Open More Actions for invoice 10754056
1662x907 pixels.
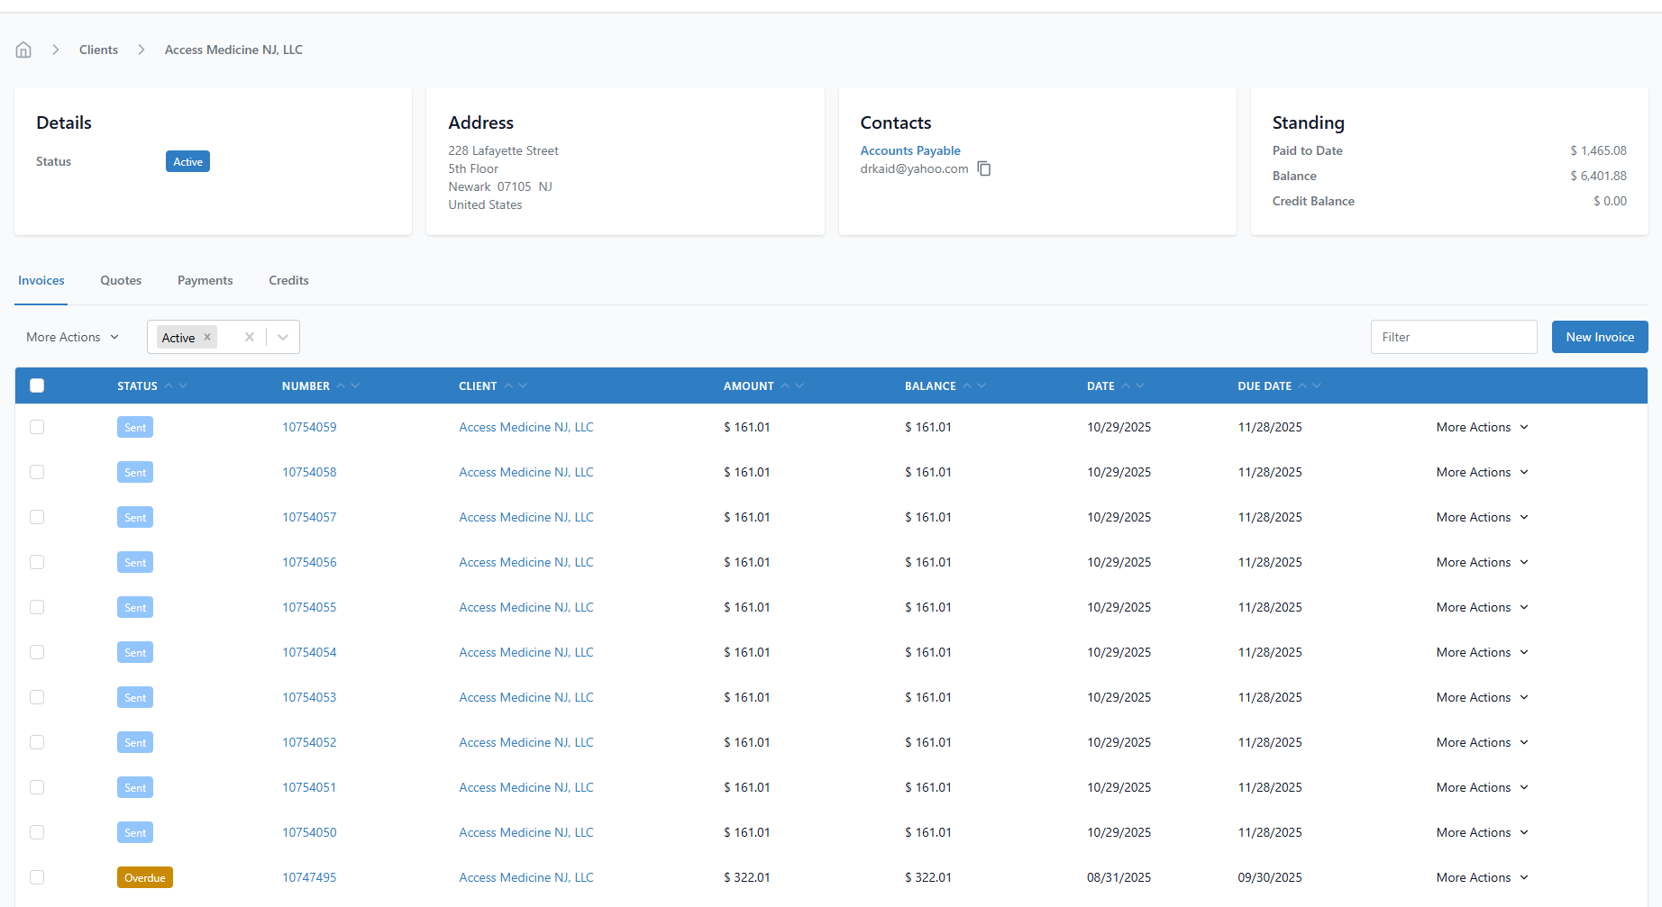[1482, 562]
